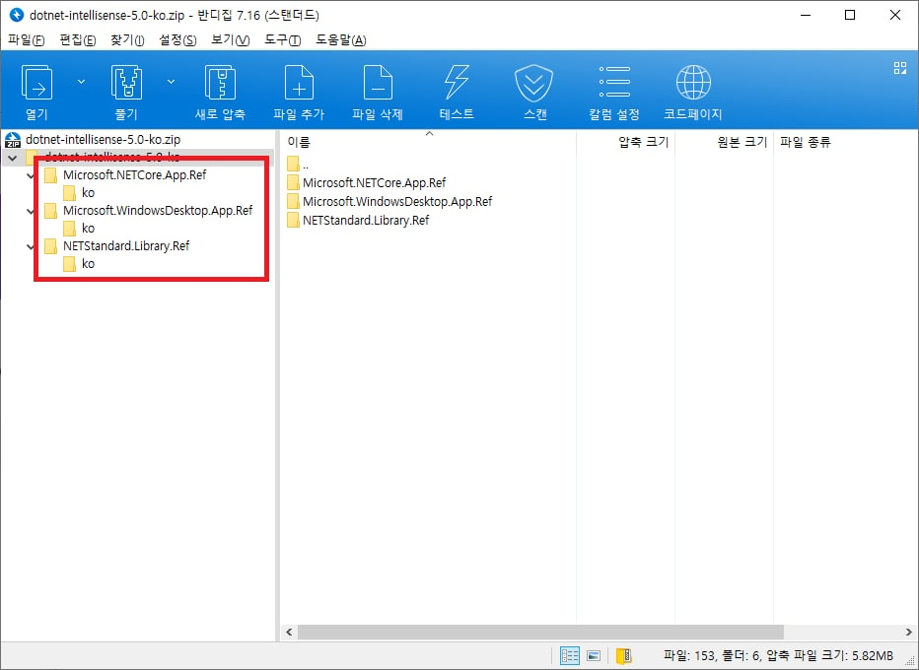Maximize the Bandizip window
Viewport: 919px width, 670px height.
(x=850, y=15)
